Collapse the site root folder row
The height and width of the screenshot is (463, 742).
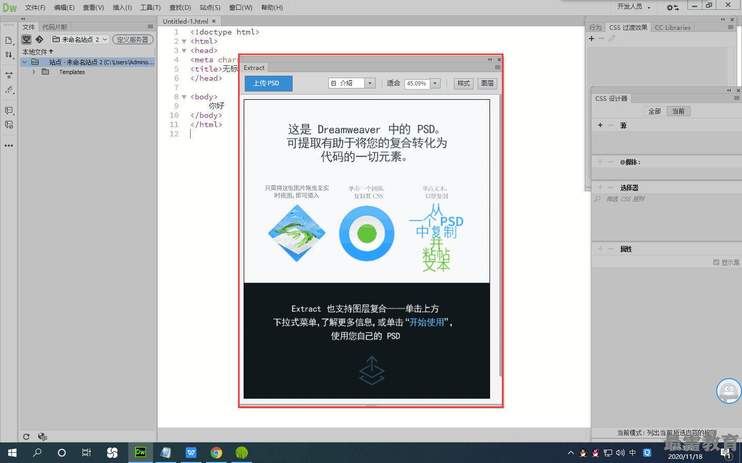click(x=24, y=62)
